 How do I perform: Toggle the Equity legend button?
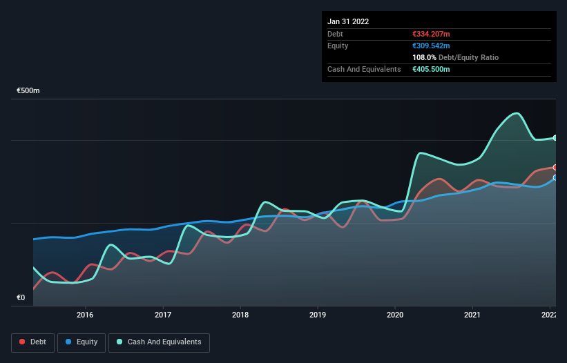click(81, 342)
